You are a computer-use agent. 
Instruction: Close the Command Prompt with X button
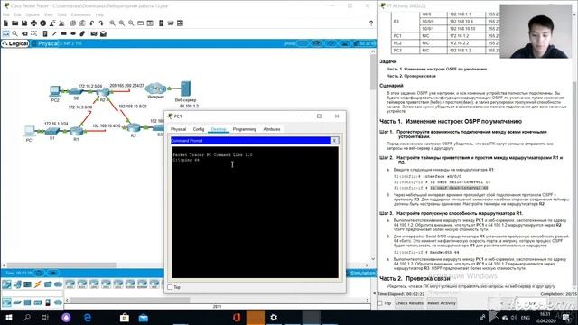coord(334,141)
